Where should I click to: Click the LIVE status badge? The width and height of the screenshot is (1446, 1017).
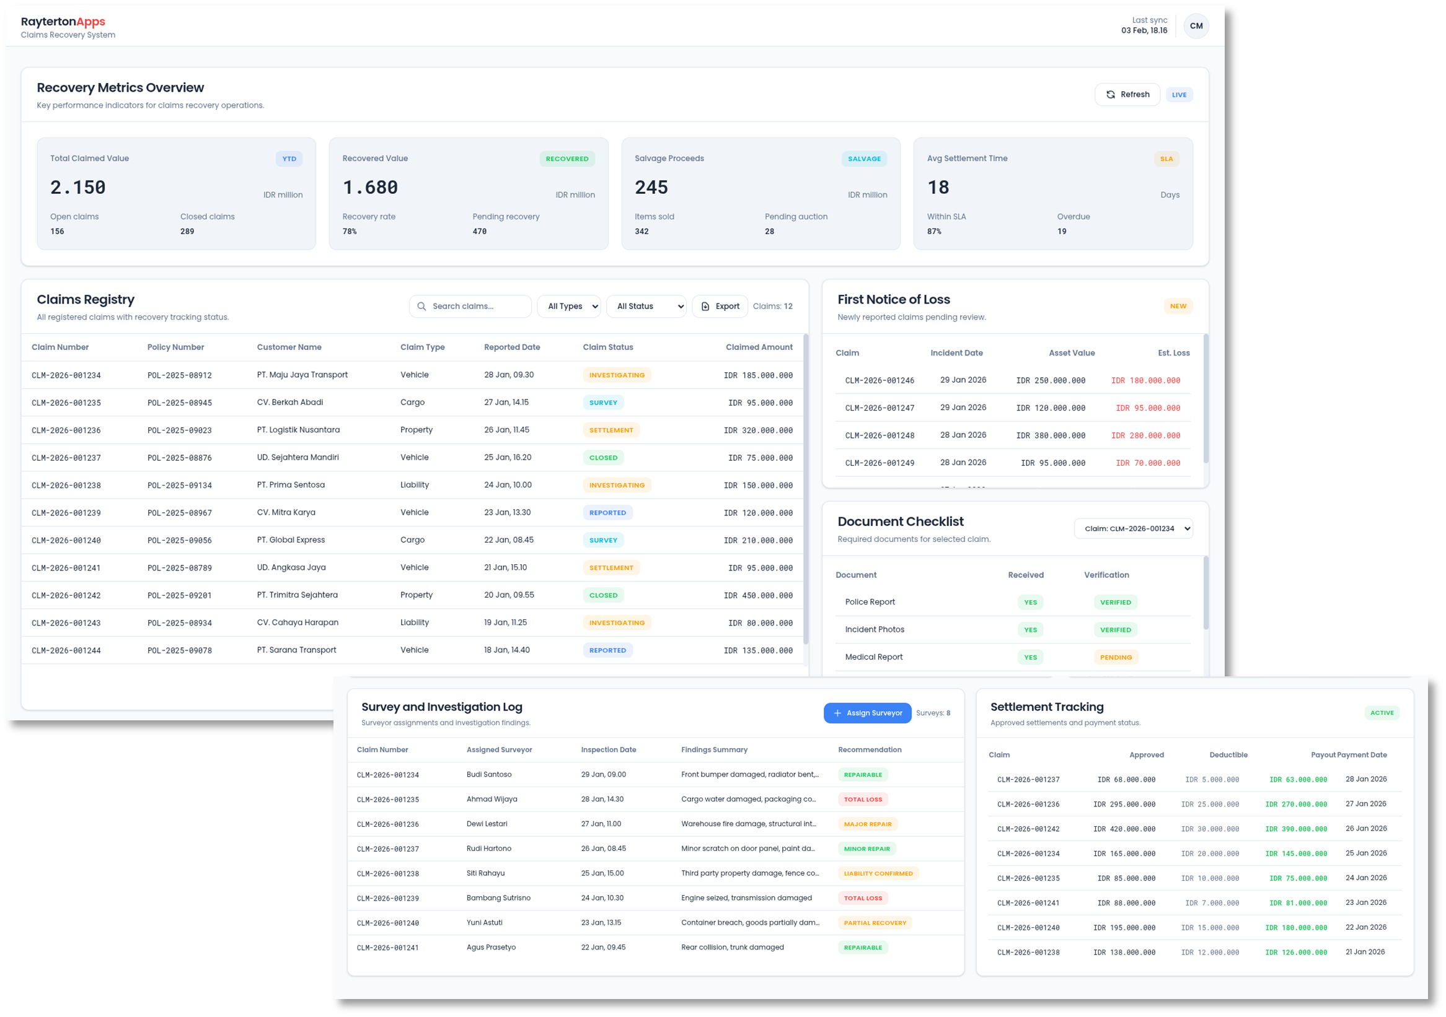click(x=1178, y=95)
